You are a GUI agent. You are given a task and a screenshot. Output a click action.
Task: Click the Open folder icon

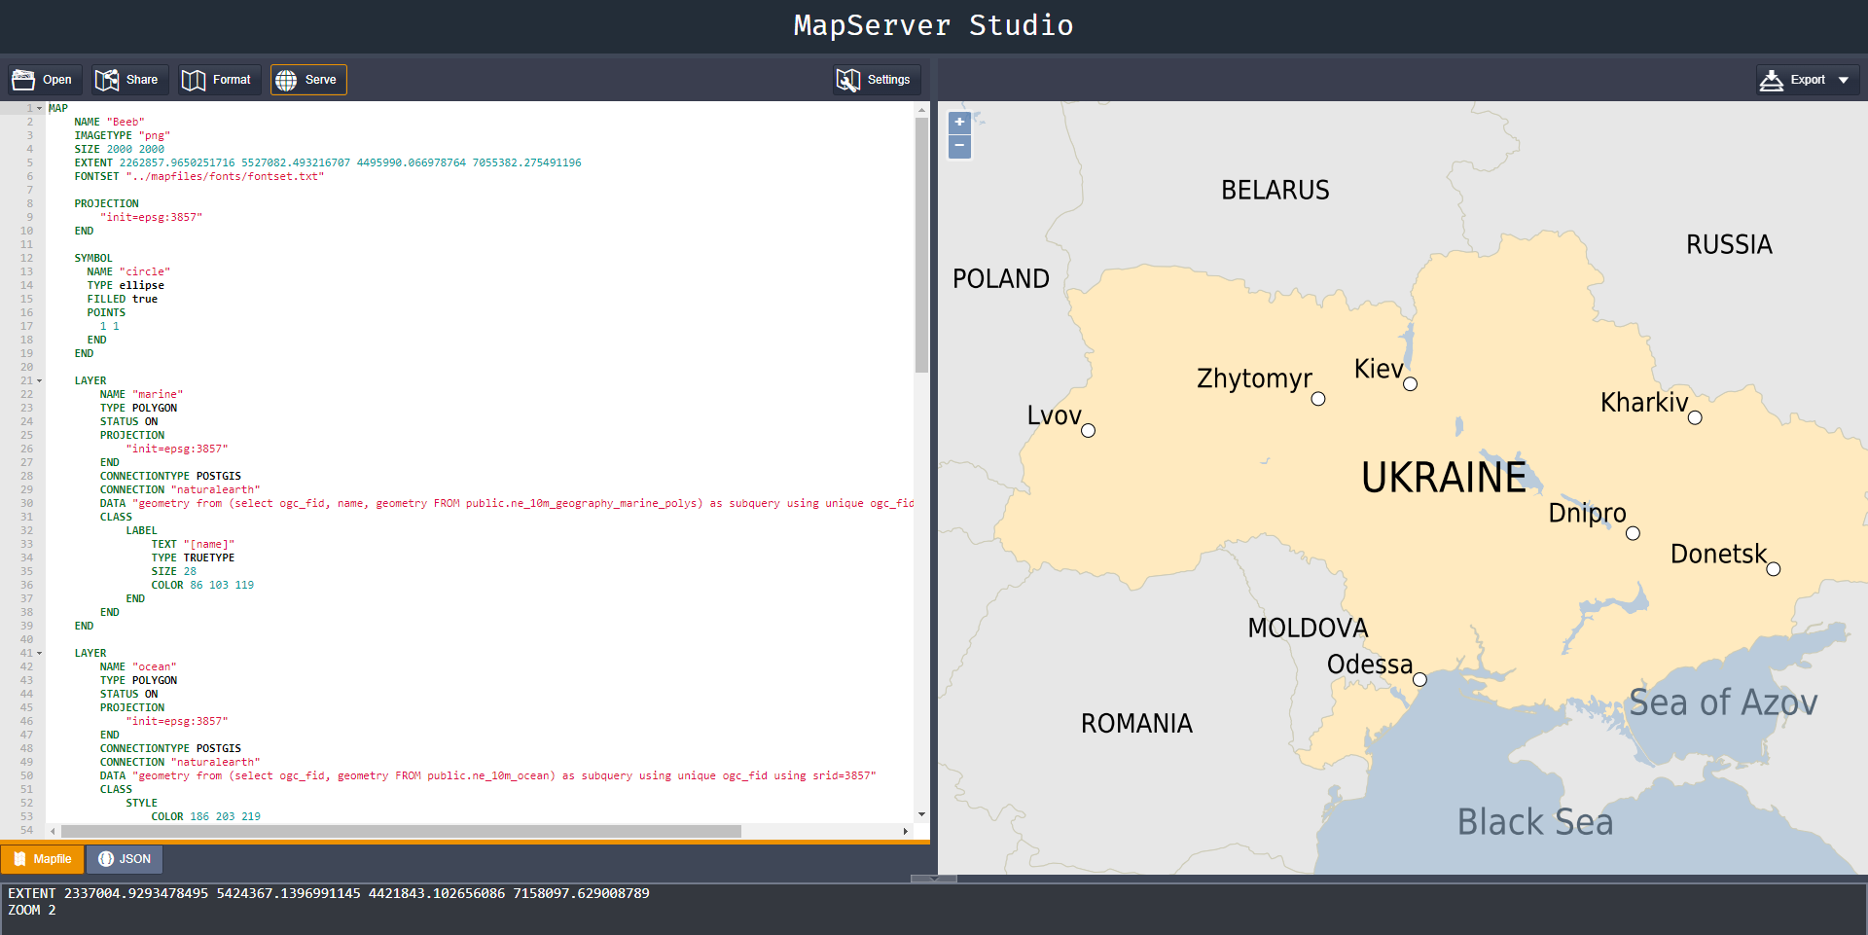pyautogui.click(x=23, y=80)
